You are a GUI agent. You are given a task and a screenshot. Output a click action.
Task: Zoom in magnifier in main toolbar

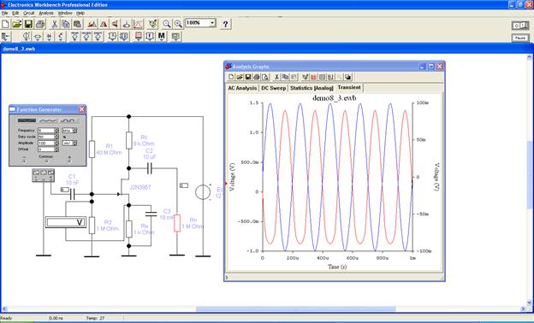click(178, 24)
